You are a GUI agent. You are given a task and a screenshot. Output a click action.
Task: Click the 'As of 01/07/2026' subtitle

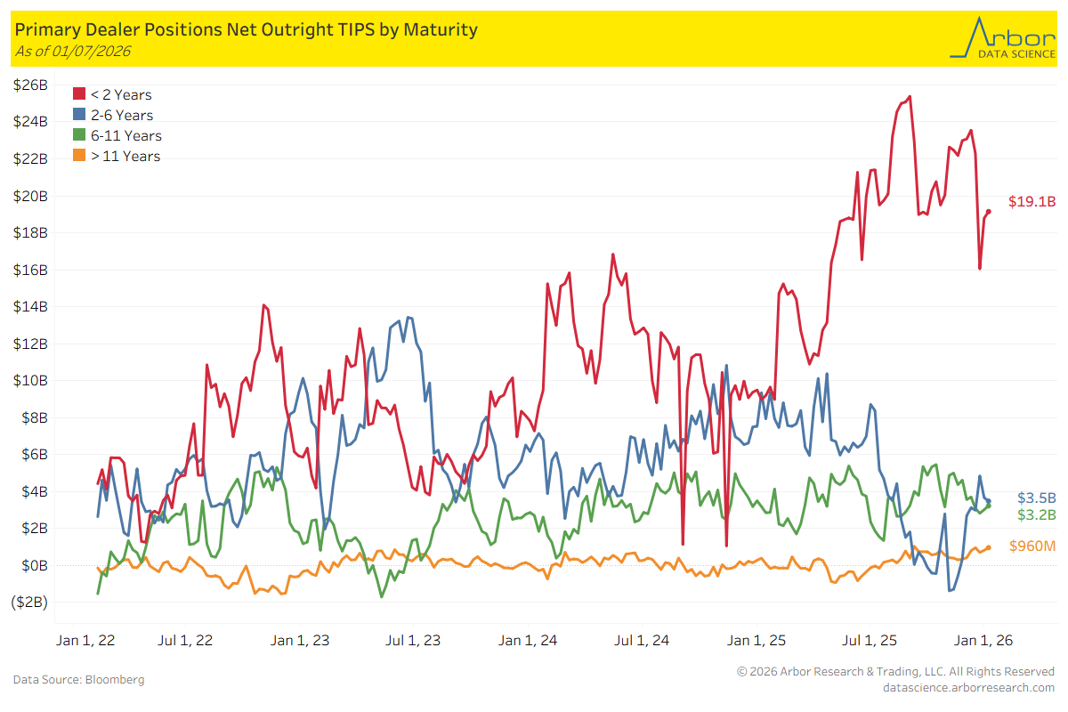(x=73, y=51)
